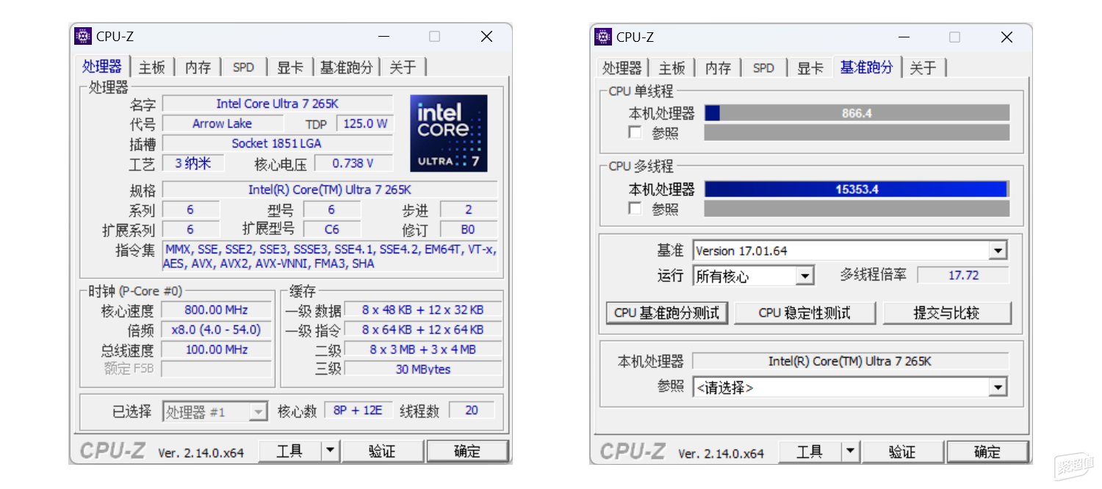Open the 已选择 处理器 #1 dropdown
This screenshot has width=1102, height=489.
[x=215, y=412]
